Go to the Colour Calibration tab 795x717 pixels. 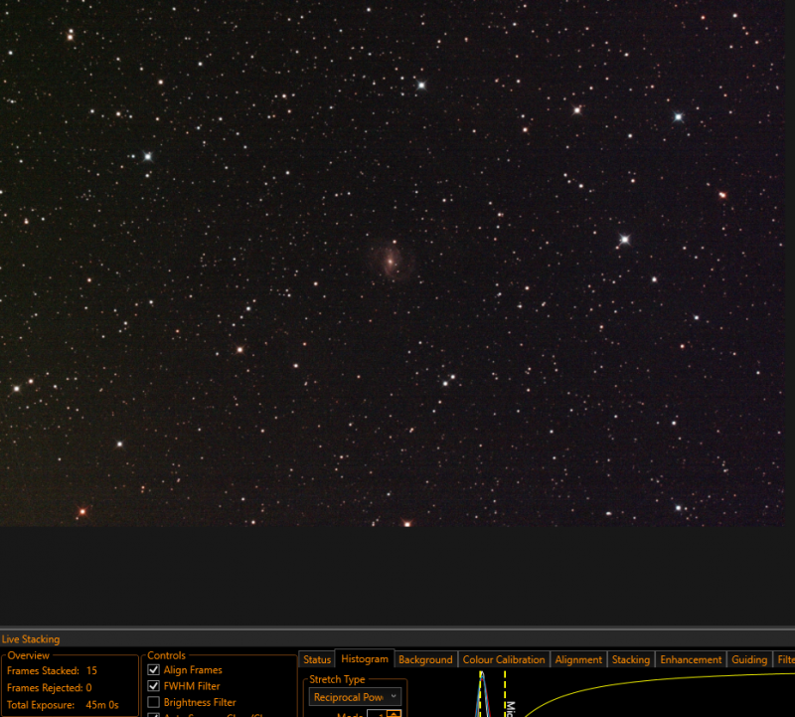pyautogui.click(x=504, y=659)
